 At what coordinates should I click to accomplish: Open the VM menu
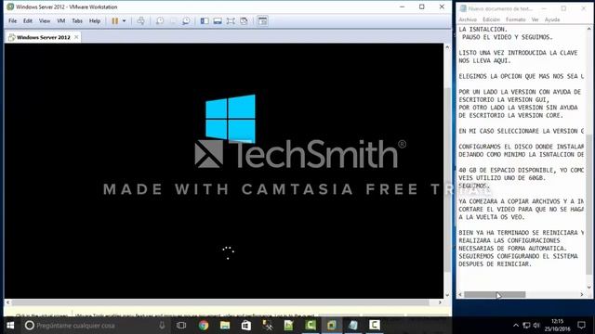click(x=61, y=20)
